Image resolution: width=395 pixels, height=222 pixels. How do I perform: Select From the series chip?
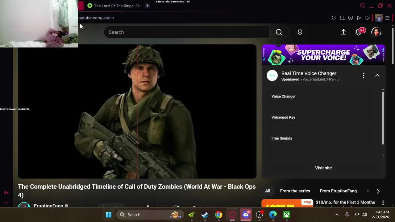295,191
